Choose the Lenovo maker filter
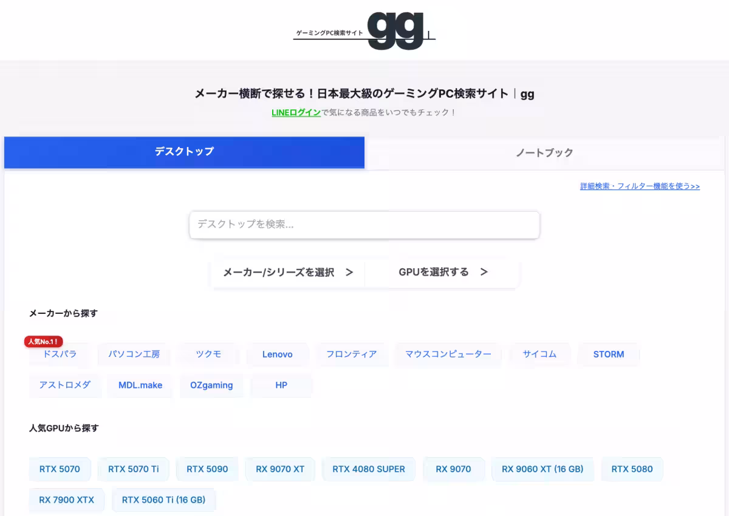Image resolution: width=729 pixels, height=516 pixels. point(278,355)
